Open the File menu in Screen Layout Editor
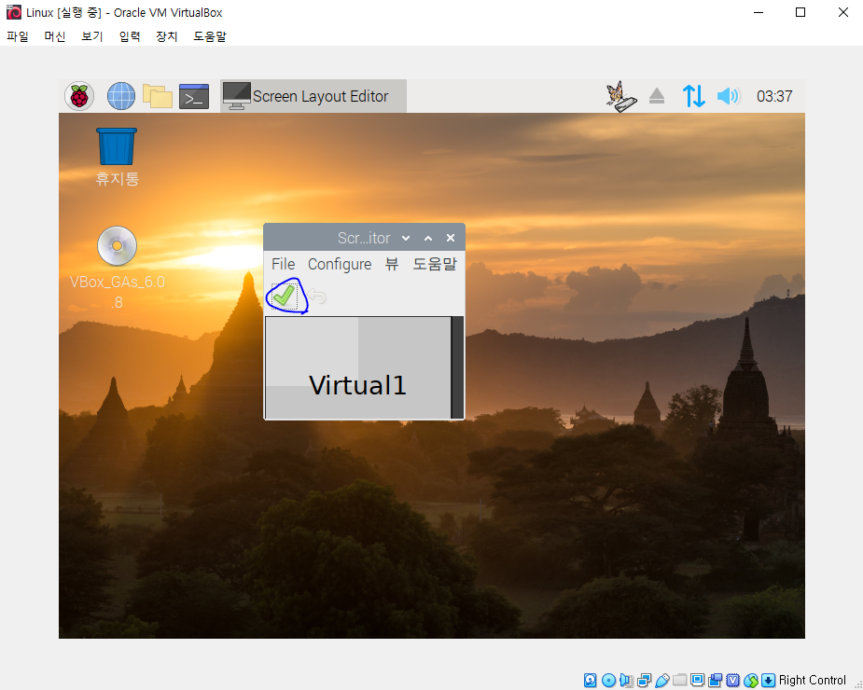This screenshot has height=690, width=863. 283,264
